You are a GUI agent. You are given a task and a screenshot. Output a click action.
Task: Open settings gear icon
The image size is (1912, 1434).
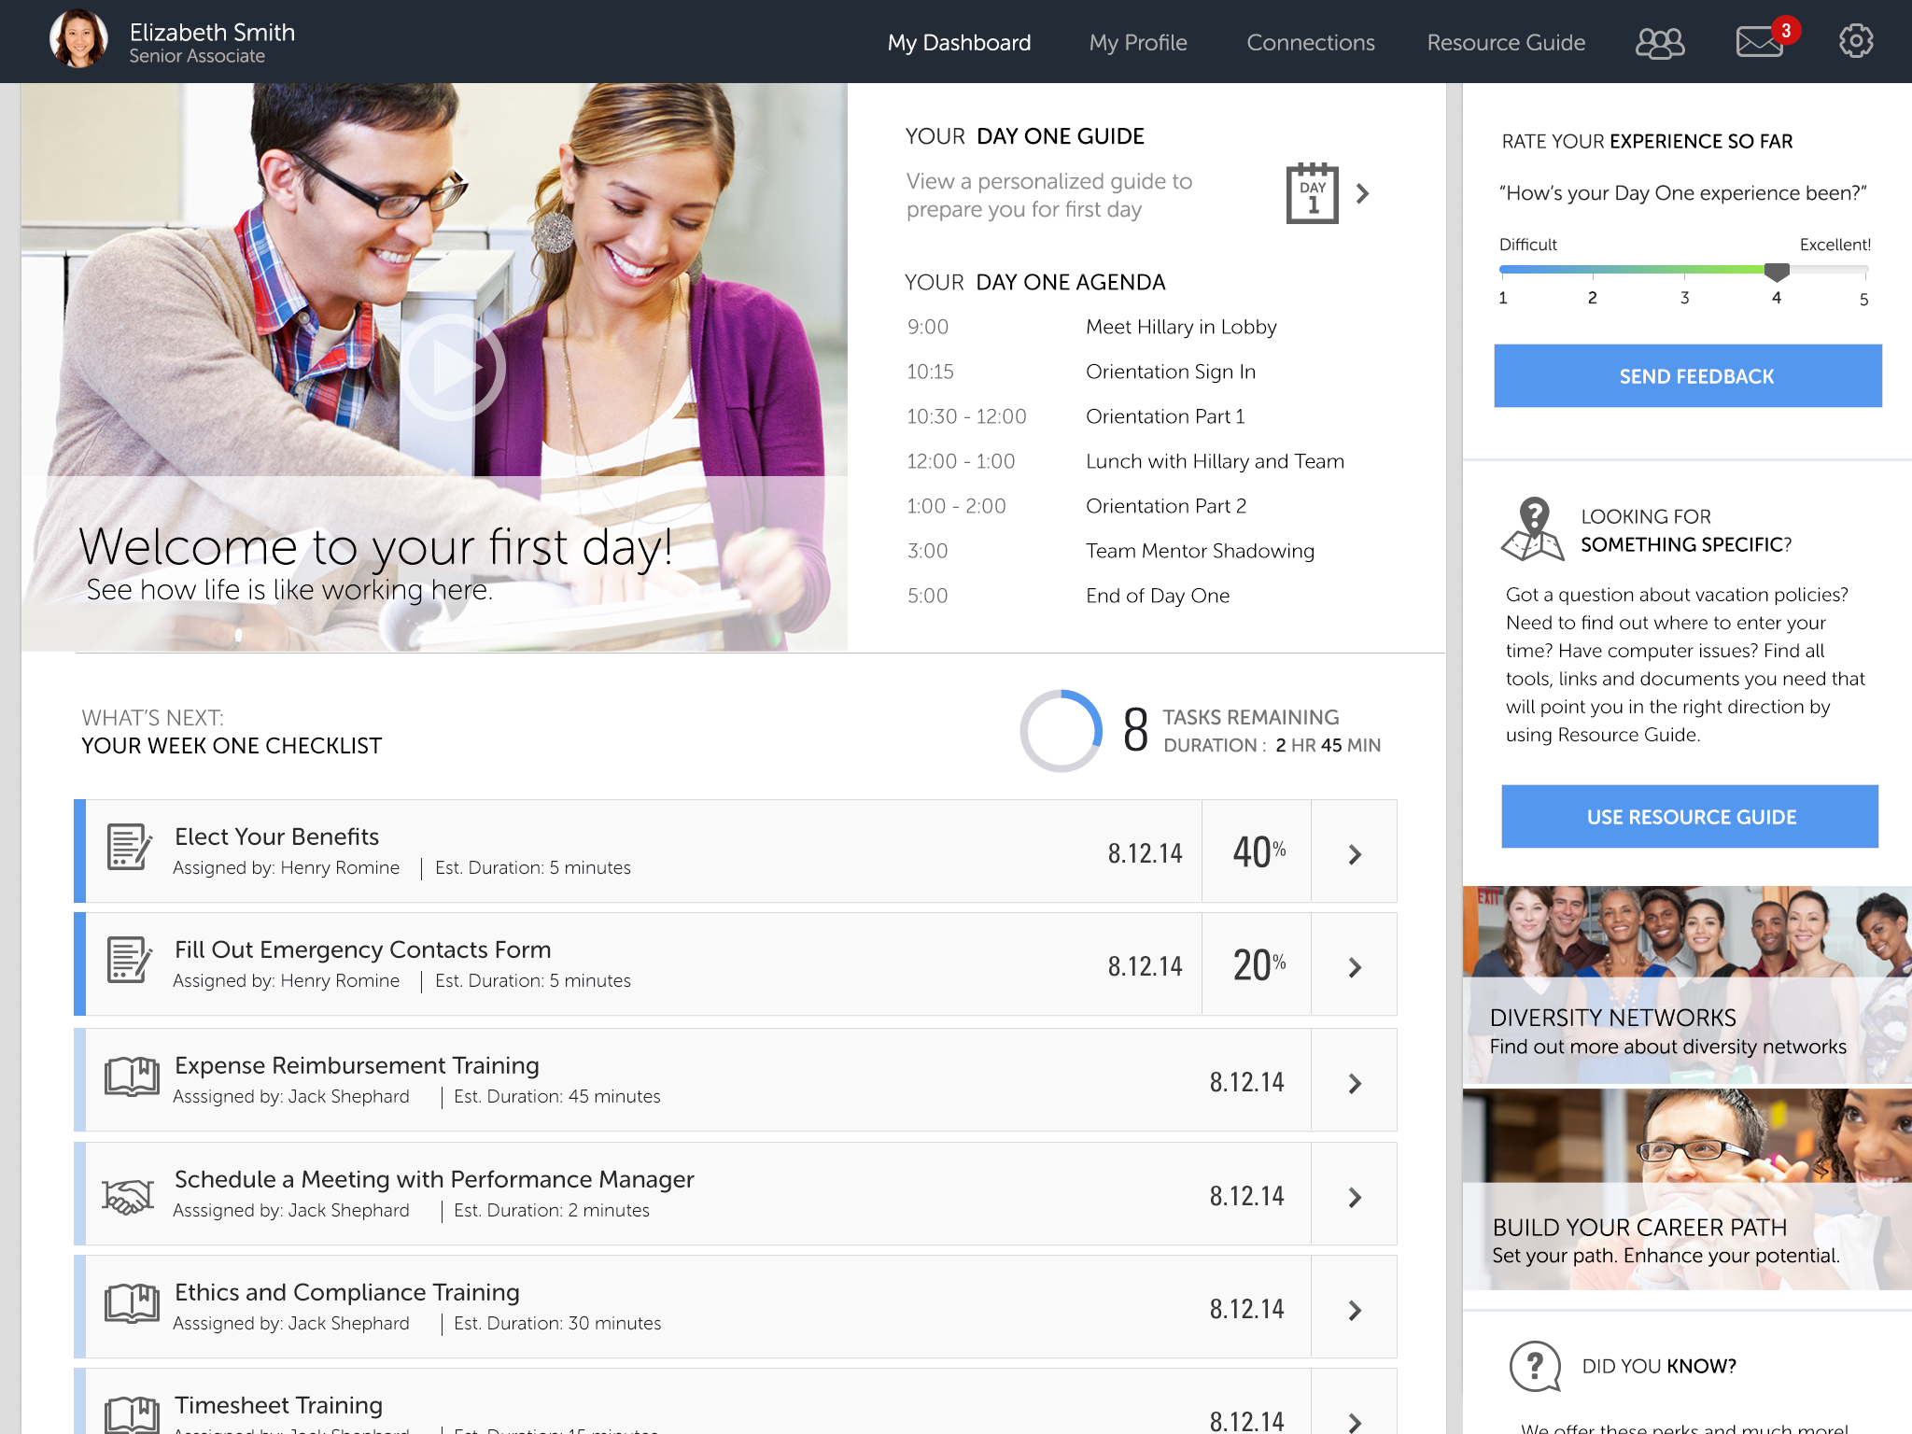click(x=1855, y=41)
